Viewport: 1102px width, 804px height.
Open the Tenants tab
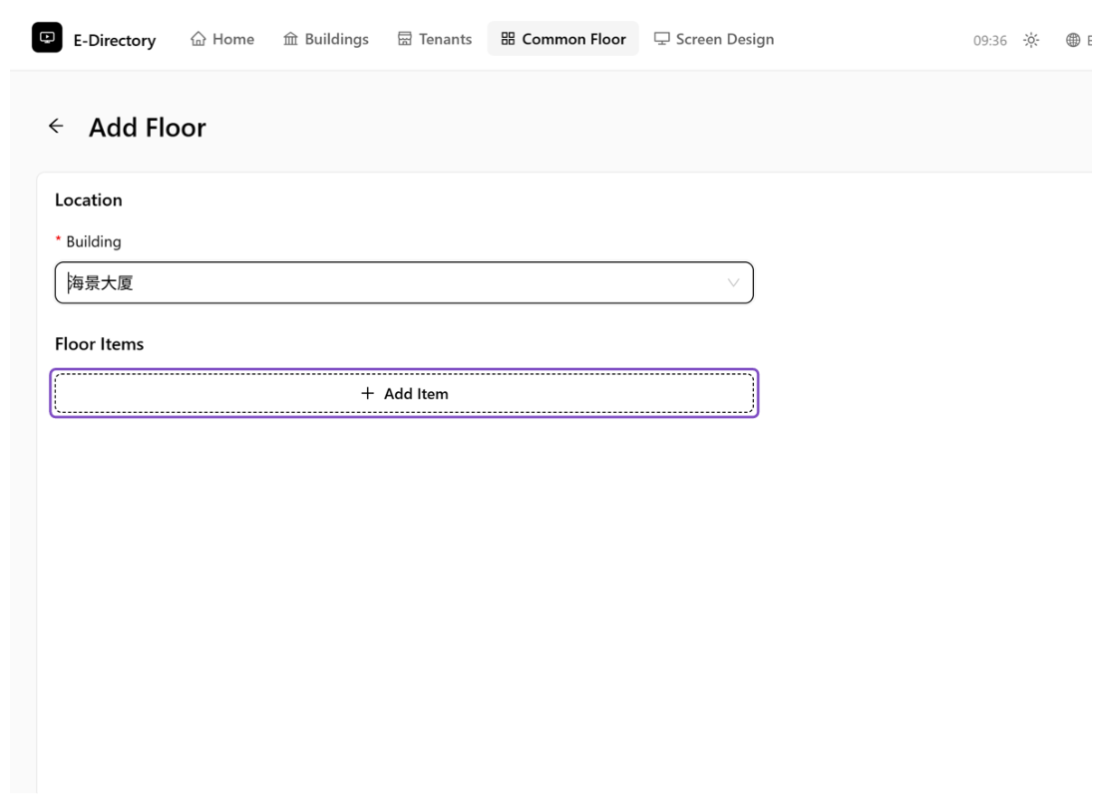pyautogui.click(x=435, y=39)
